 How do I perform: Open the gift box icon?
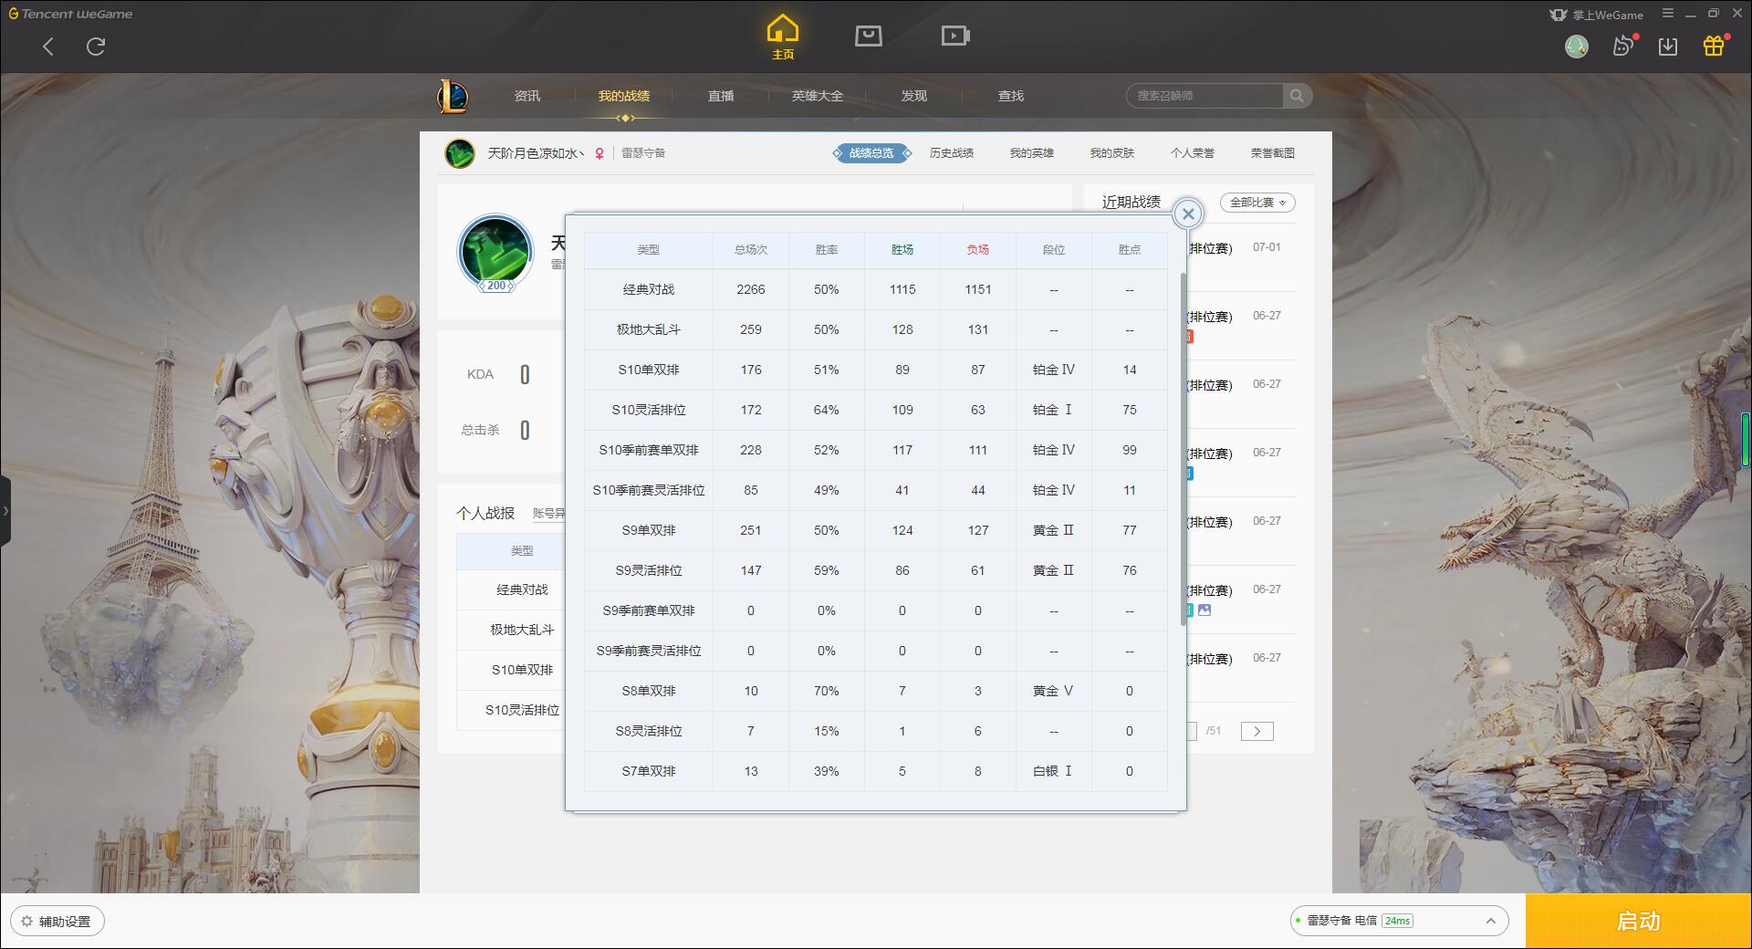click(x=1714, y=46)
